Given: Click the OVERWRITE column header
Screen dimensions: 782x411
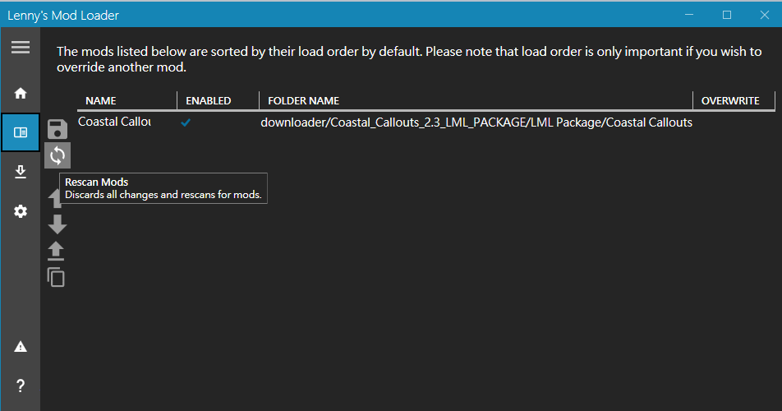Looking at the screenshot, I should pyautogui.click(x=730, y=101).
